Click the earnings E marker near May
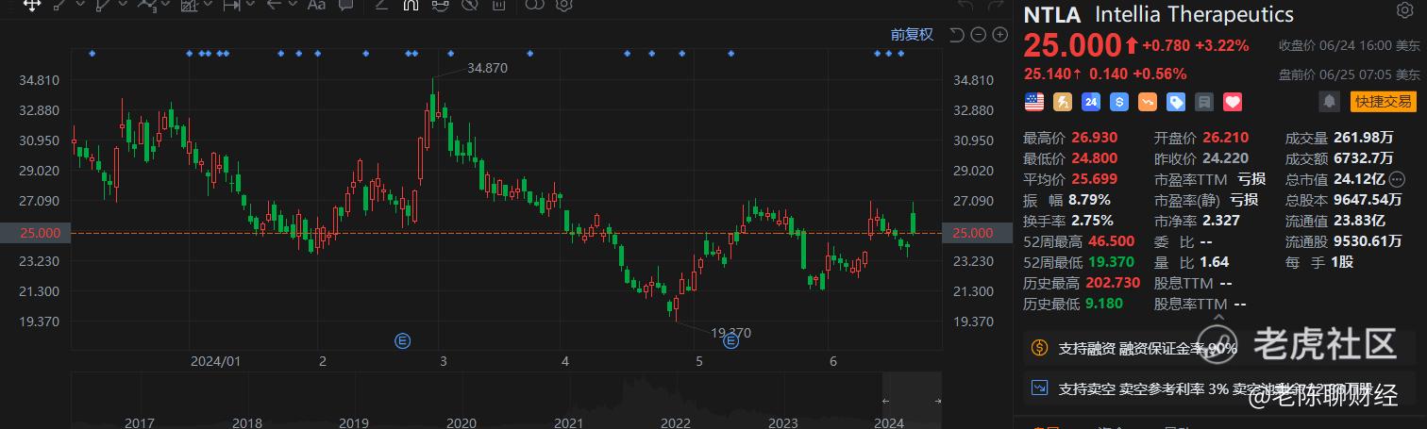Screen dimensions: 1427x429 point(730,340)
